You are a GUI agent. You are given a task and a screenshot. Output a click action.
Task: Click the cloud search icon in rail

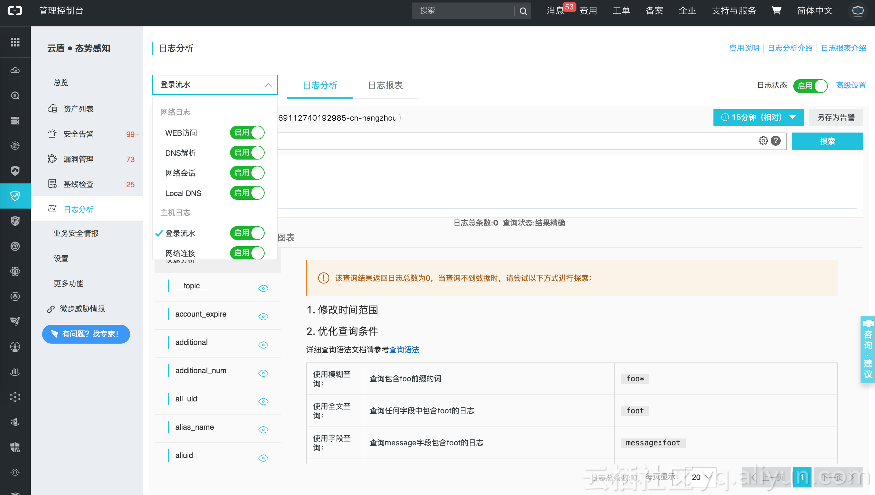coord(15,95)
